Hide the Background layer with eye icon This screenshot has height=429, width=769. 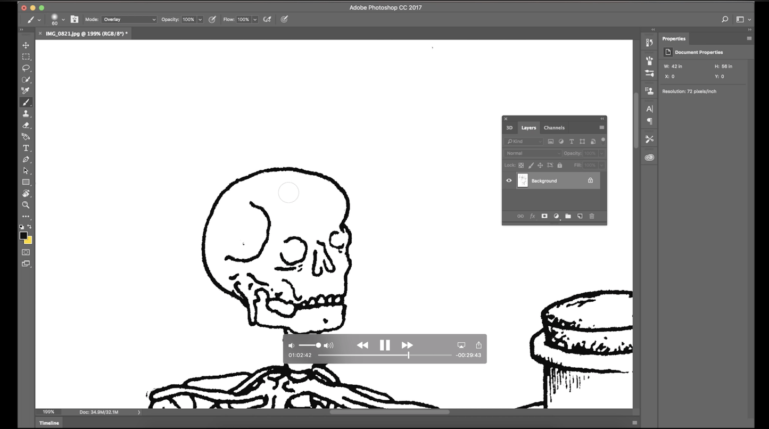coord(509,180)
